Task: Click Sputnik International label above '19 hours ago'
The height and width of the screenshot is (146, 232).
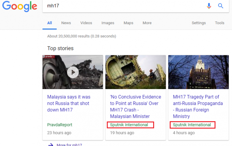Action: (129, 125)
